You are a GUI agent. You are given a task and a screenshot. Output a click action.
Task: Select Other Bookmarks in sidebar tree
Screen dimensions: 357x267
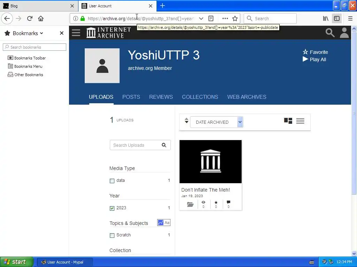pos(25,75)
